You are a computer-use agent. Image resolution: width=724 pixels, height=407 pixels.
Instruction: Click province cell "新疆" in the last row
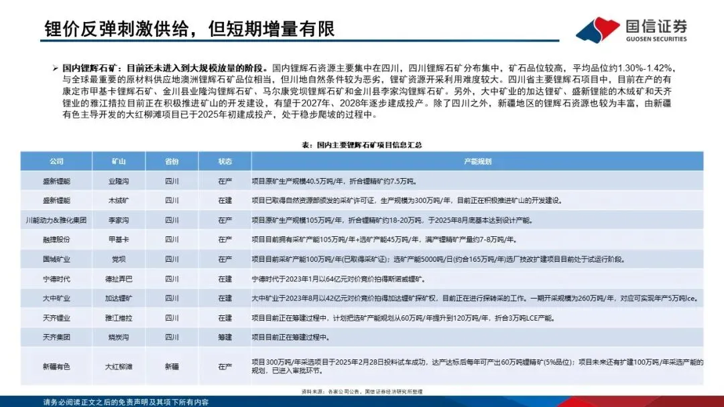172,366
